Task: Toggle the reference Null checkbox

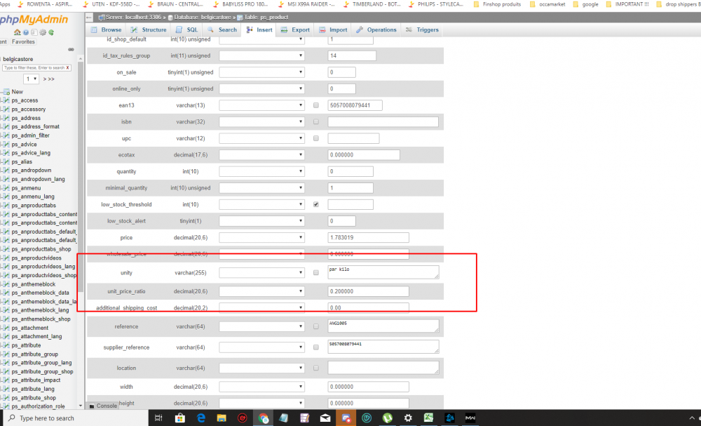Action: tap(316, 326)
